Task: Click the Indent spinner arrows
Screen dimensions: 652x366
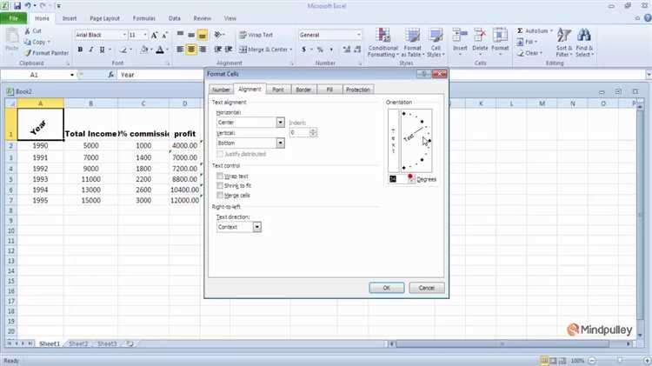Action: (313, 132)
